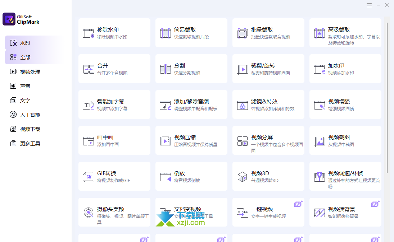This screenshot has height=242, width=394.
Task: Click the 普通视频转3D description
Action: (264, 180)
